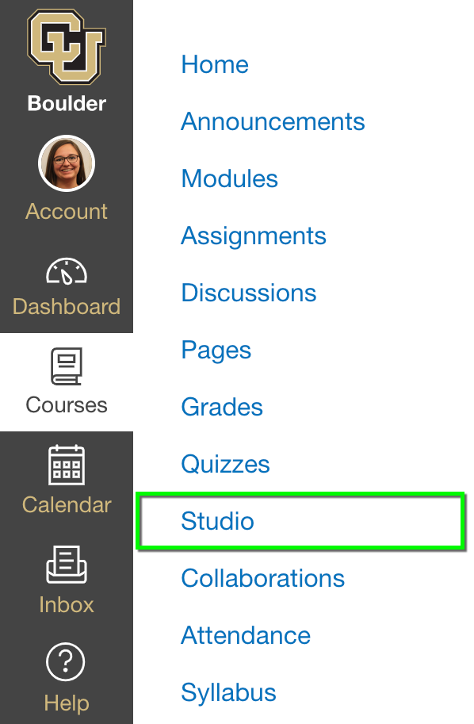Open the Courses book icon
This screenshot has width=474, height=724.
pyautogui.click(x=66, y=366)
